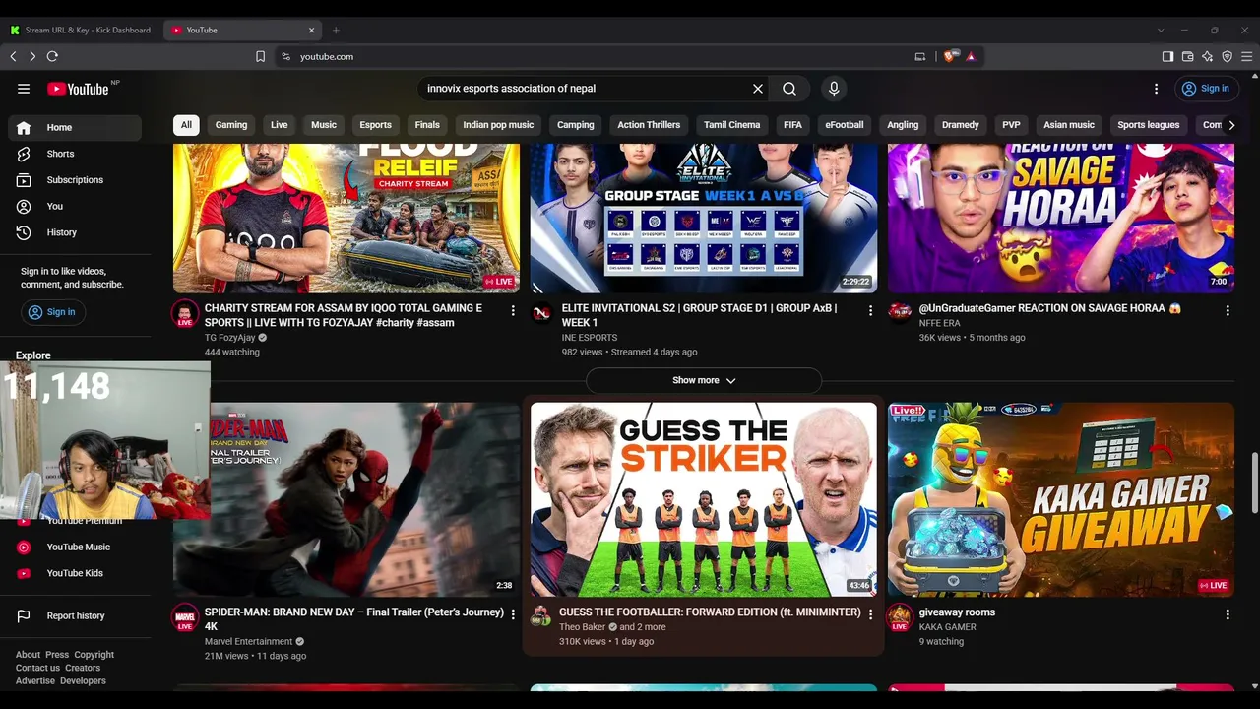Select the PVP filter chip
Viewport: 1260px width, 709px height.
click(x=1011, y=125)
